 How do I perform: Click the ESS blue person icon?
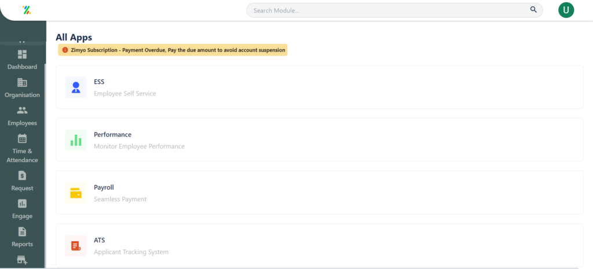(76, 87)
